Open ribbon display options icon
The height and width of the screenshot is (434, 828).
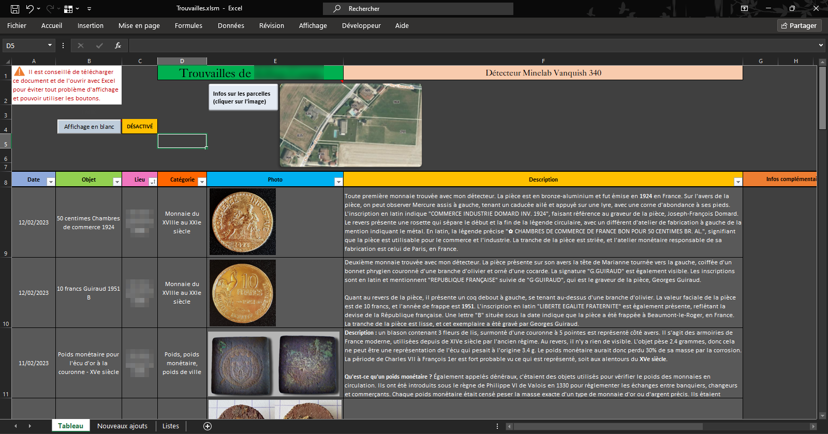coord(744,9)
